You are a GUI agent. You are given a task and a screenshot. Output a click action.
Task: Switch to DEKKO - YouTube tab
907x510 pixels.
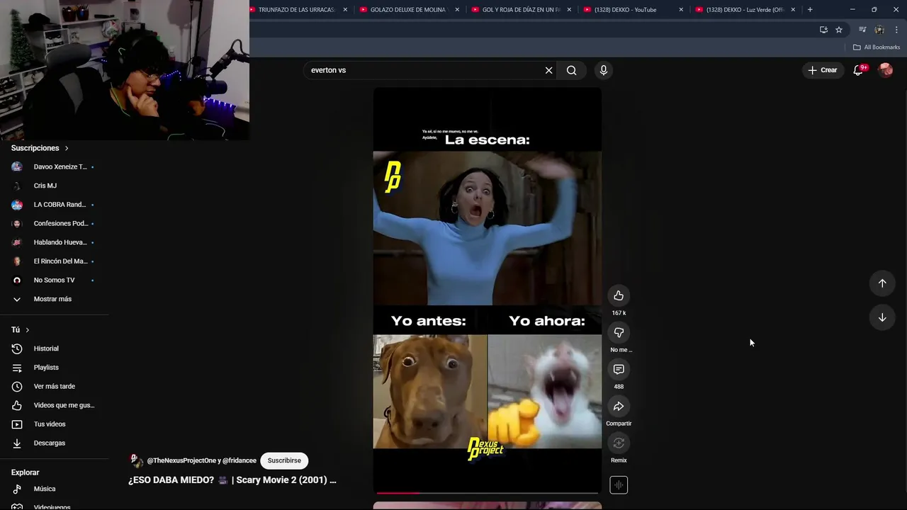pos(625,9)
